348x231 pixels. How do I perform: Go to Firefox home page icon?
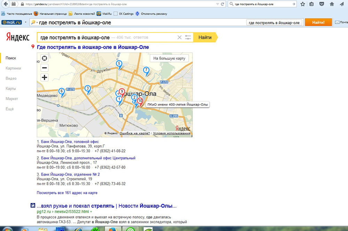pyautogui.click(x=332, y=4)
